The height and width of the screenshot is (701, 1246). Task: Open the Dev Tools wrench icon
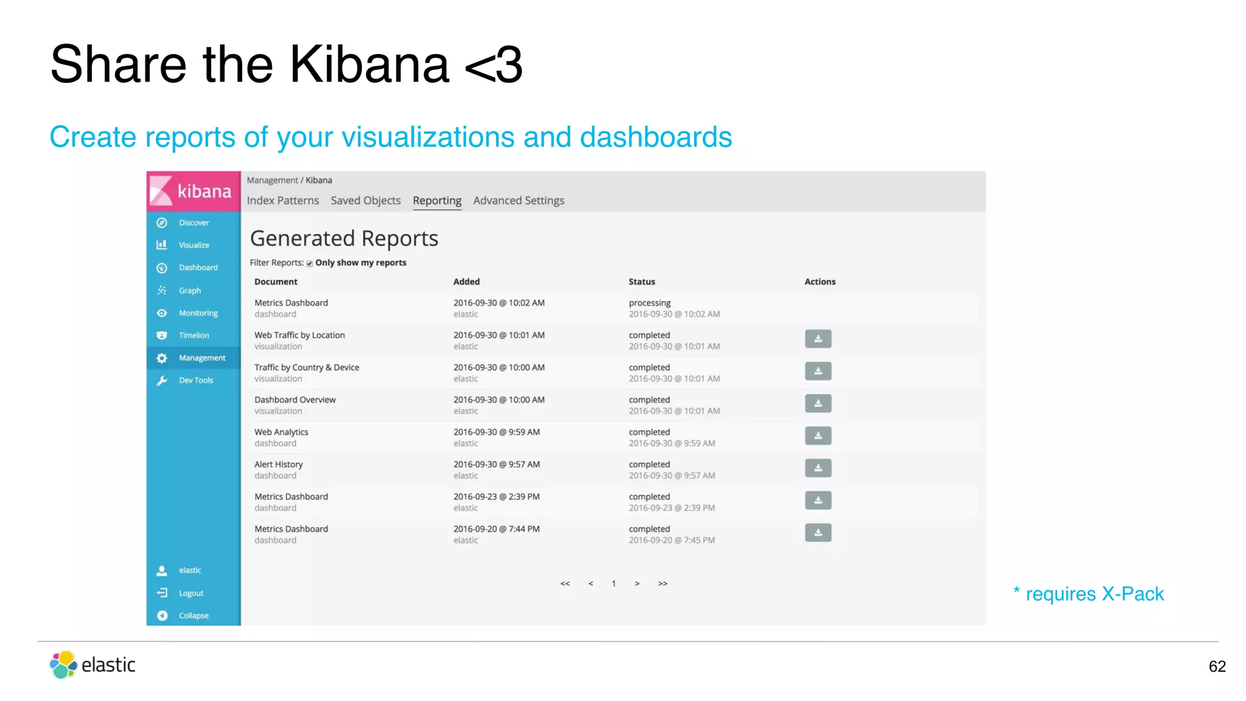[x=162, y=380]
